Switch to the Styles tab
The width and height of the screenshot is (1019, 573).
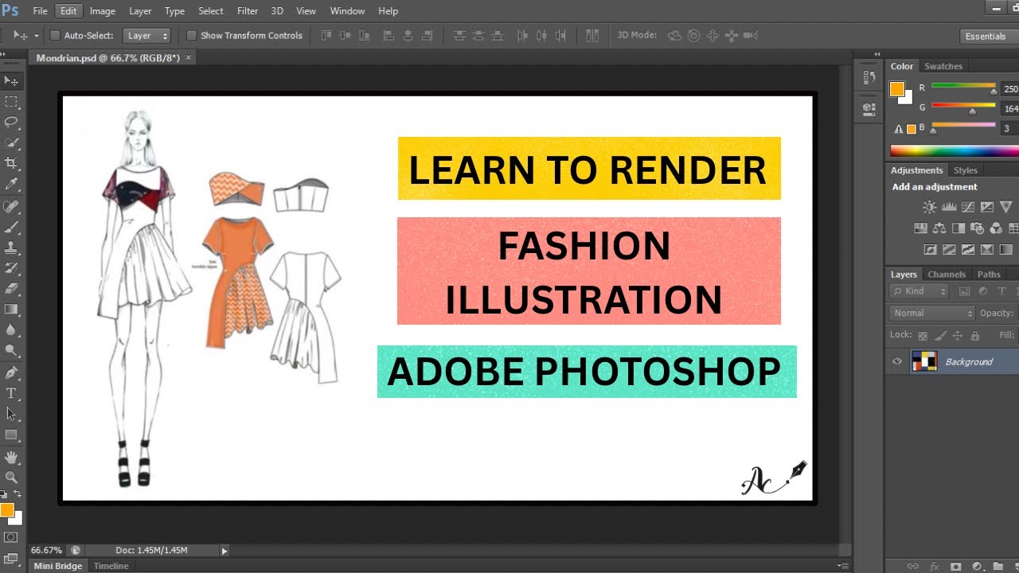pyautogui.click(x=966, y=170)
